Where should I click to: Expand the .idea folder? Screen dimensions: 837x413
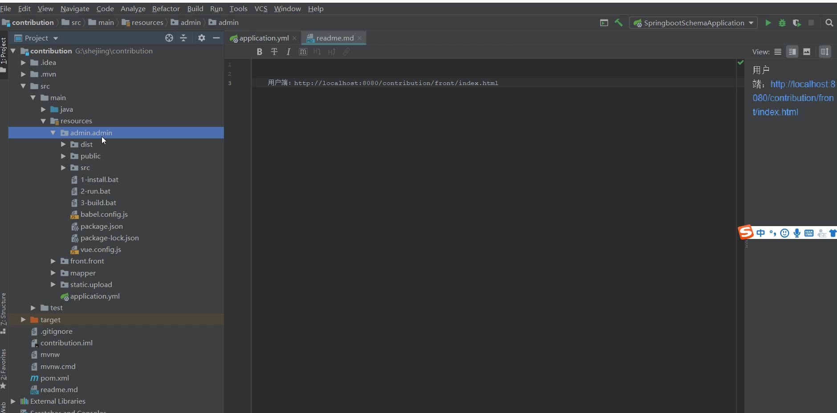[x=23, y=63]
